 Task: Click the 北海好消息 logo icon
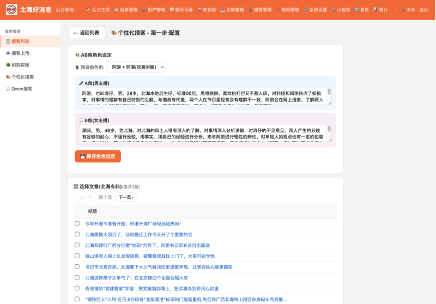(11, 10)
